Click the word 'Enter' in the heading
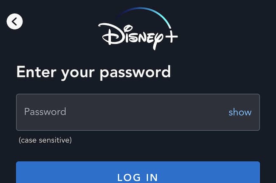276x183 pixels. point(37,72)
